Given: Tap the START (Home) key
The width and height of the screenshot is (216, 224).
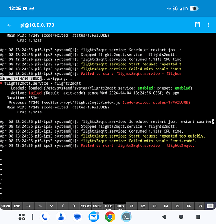Looking at the screenshot, I should [86, 206].
